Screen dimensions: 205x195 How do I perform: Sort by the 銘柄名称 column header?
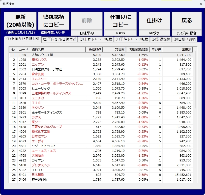pyautogui.click(x=58, y=49)
